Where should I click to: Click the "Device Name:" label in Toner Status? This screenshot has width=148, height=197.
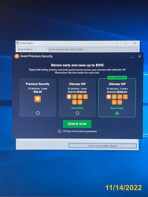point(25,49)
